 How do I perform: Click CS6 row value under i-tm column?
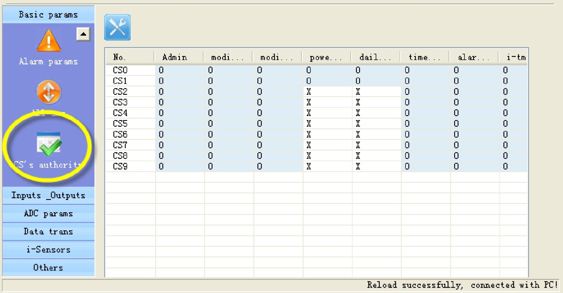point(505,135)
